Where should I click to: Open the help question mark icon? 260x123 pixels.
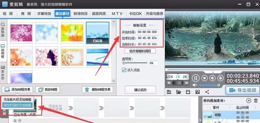coord(197,92)
